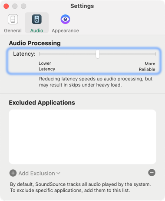Click the gray minimize window button
The width and height of the screenshot is (165, 201).
coord(15,6)
